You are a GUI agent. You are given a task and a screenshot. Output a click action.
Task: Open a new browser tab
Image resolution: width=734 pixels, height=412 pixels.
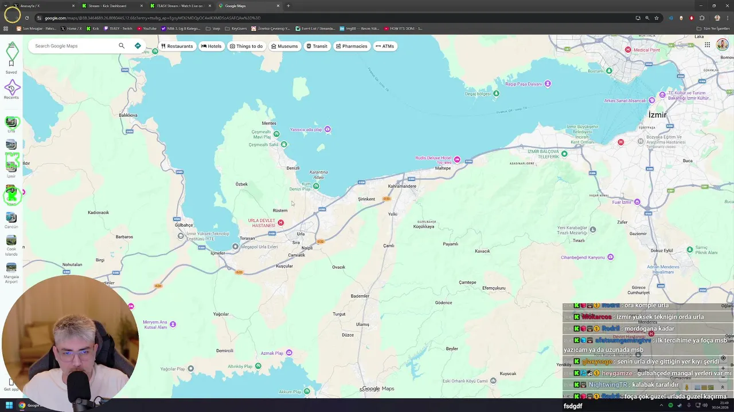click(x=288, y=6)
